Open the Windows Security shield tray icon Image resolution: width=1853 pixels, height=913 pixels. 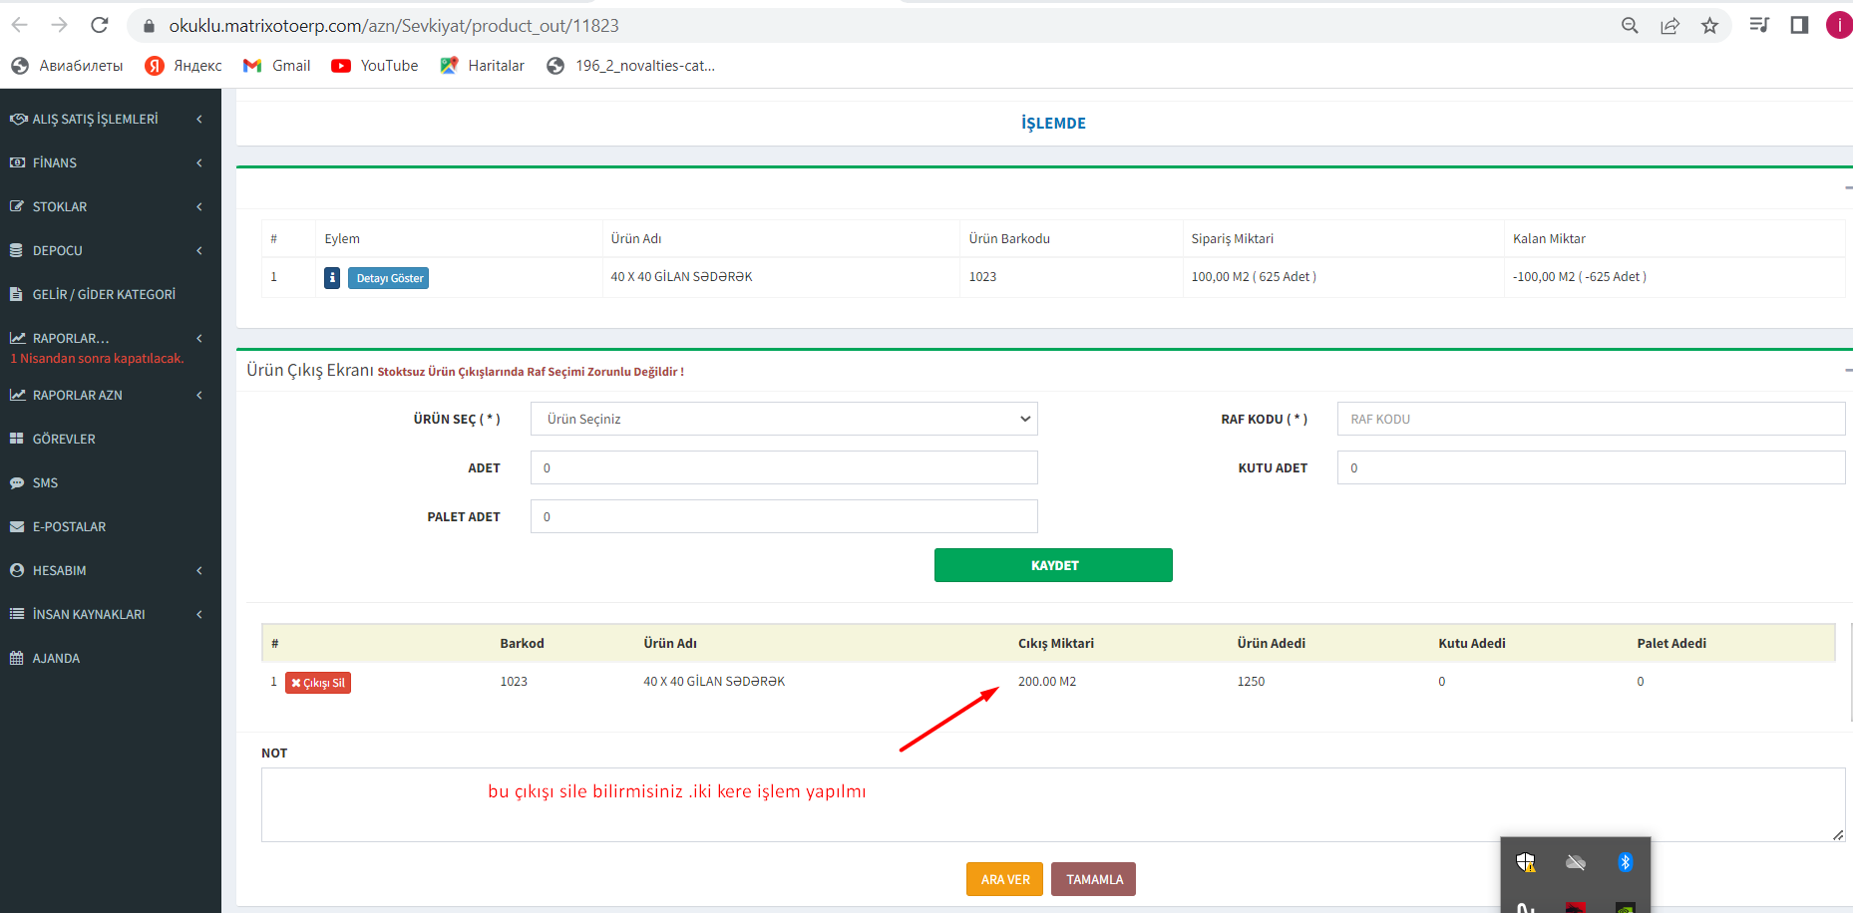click(1526, 862)
